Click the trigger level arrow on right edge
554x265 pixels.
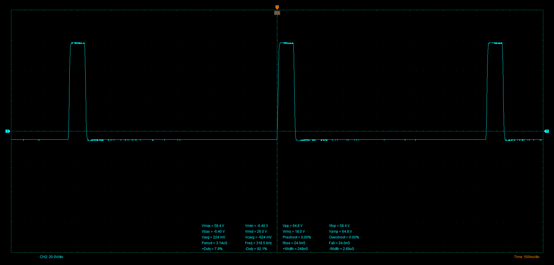point(547,131)
